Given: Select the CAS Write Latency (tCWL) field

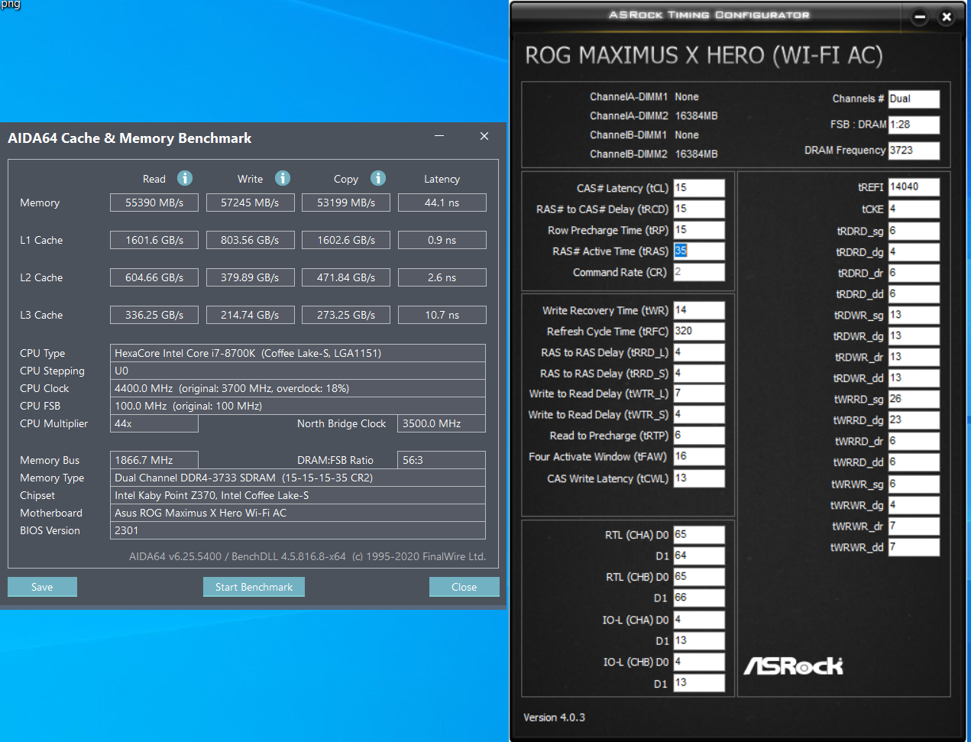Looking at the screenshot, I should [699, 478].
